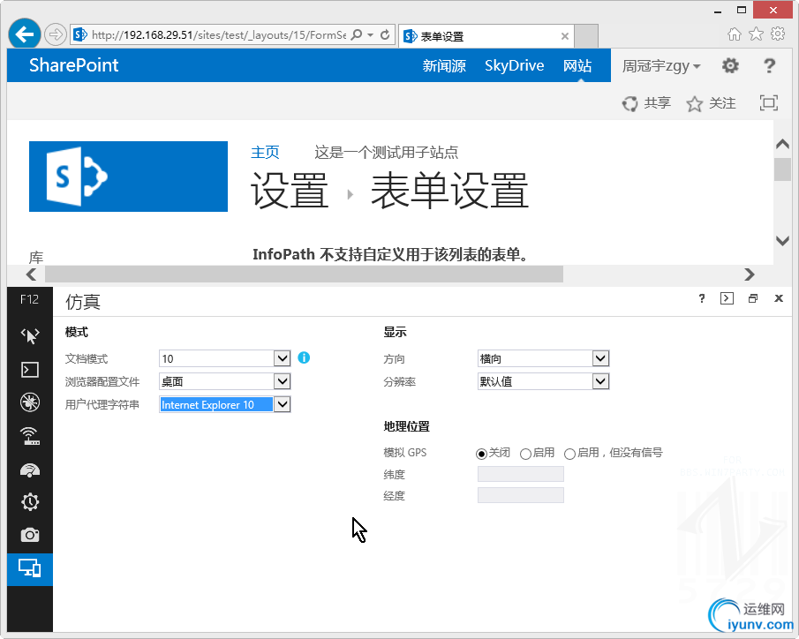799x639 pixels.
Task: Switch to the 表单设置 browser tab
Action: (x=486, y=36)
